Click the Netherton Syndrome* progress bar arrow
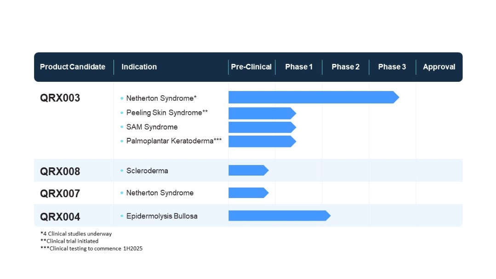 tap(314, 97)
